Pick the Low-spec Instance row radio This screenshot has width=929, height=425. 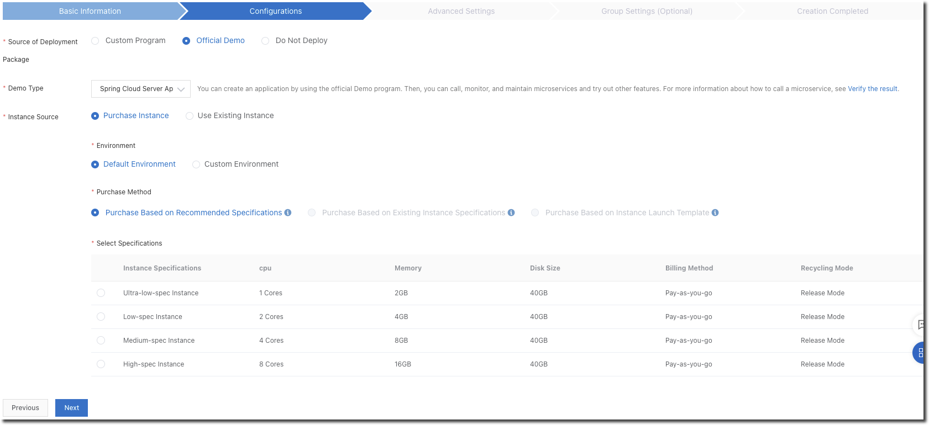101,317
